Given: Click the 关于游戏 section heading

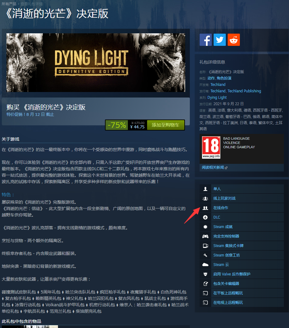Looking at the screenshot, I should point(10,139).
